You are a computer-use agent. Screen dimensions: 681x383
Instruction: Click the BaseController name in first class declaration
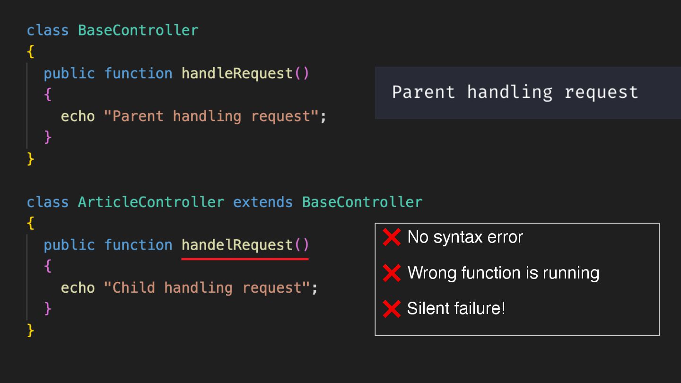click(138, 30)
